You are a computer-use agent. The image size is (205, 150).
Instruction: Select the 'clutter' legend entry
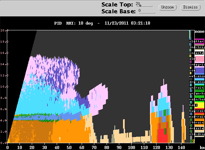click(196, 41)
